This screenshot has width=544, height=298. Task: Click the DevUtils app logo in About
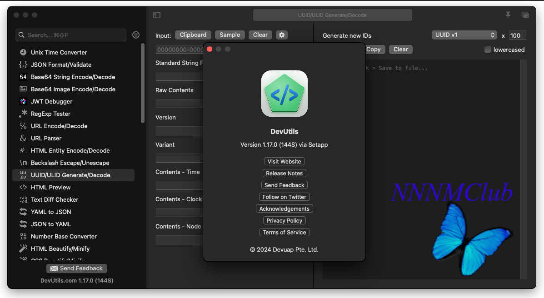(x=284, y=94)
